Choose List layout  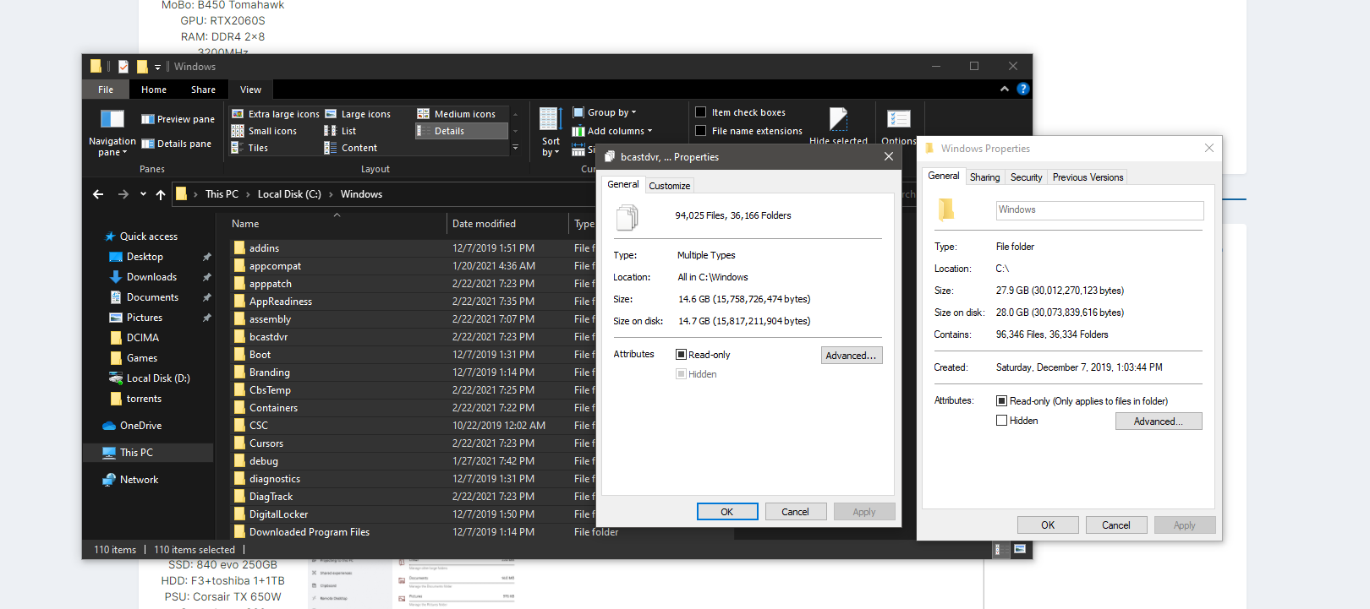341,131
